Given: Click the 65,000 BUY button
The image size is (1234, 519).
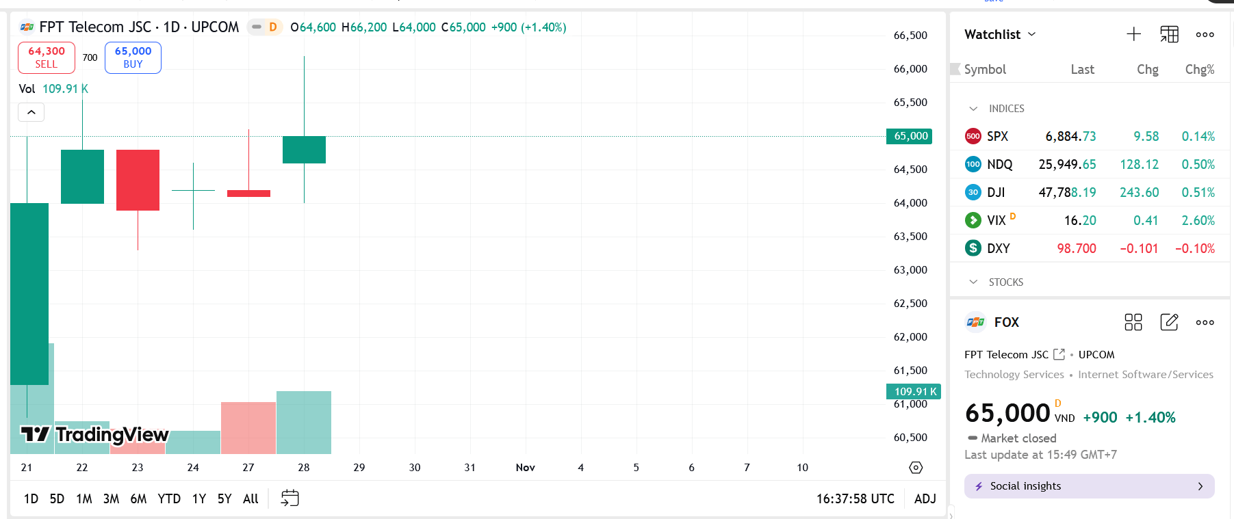Looking at the screenshot, I should (133, 57).
